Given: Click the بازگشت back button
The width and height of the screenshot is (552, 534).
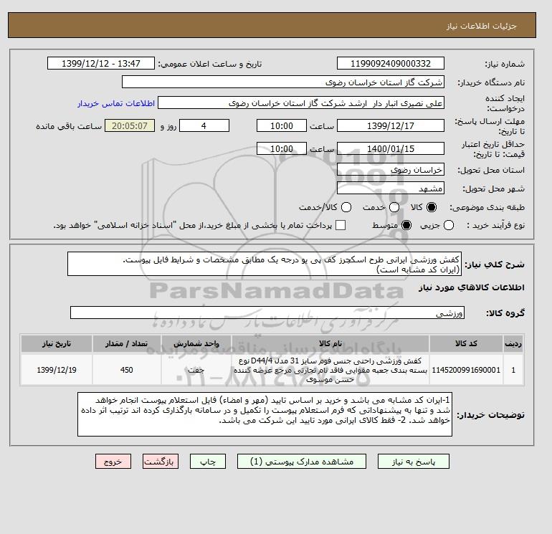Looking at the screenshot, I should coord(160,462).
